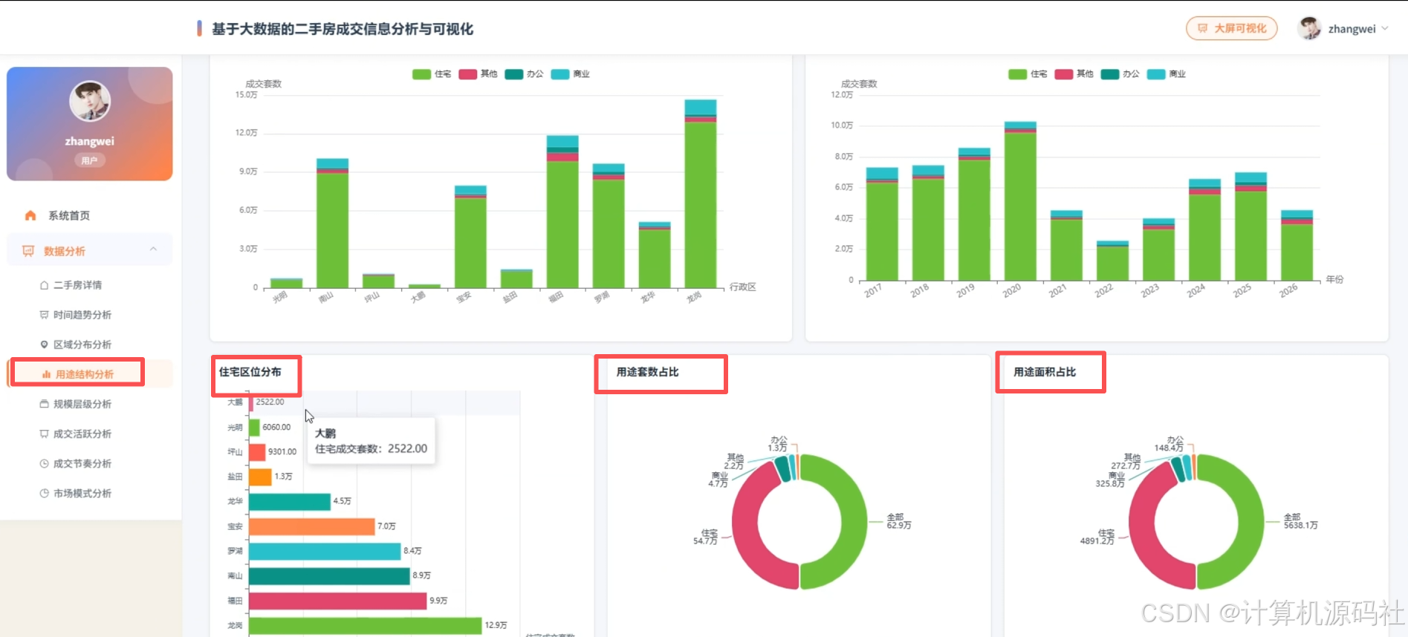Toggle 住宅 legend in the 行政区 chart
This screenshot has height=637, width=1408.
432,74
